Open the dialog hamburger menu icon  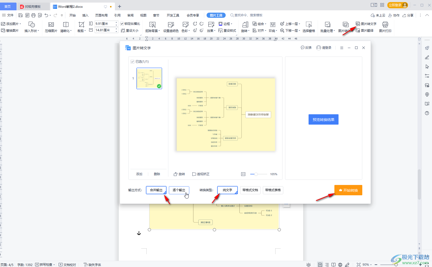[342, 48]
